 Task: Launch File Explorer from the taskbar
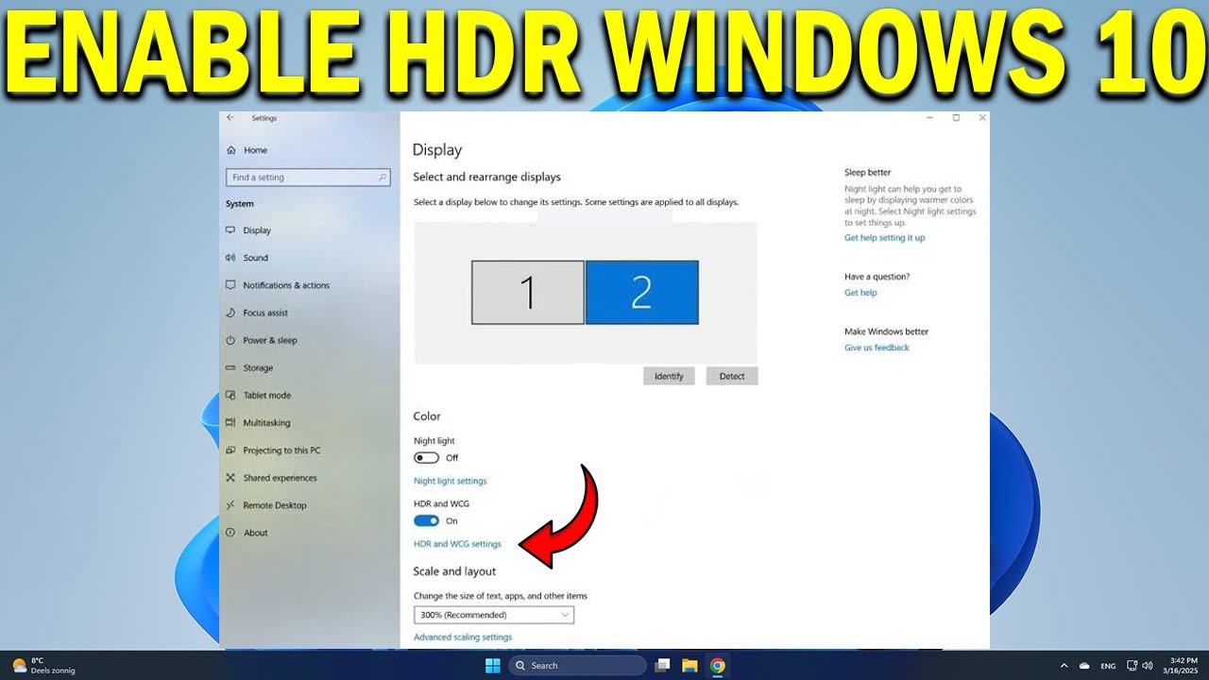690,666
